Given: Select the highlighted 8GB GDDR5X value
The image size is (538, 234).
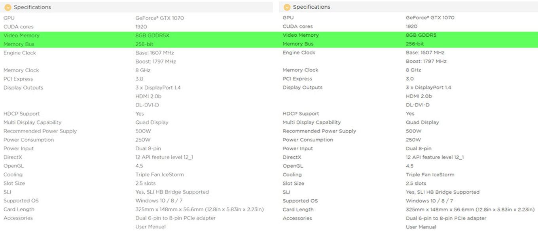Looking at the screenshot, I should (152, 36).
